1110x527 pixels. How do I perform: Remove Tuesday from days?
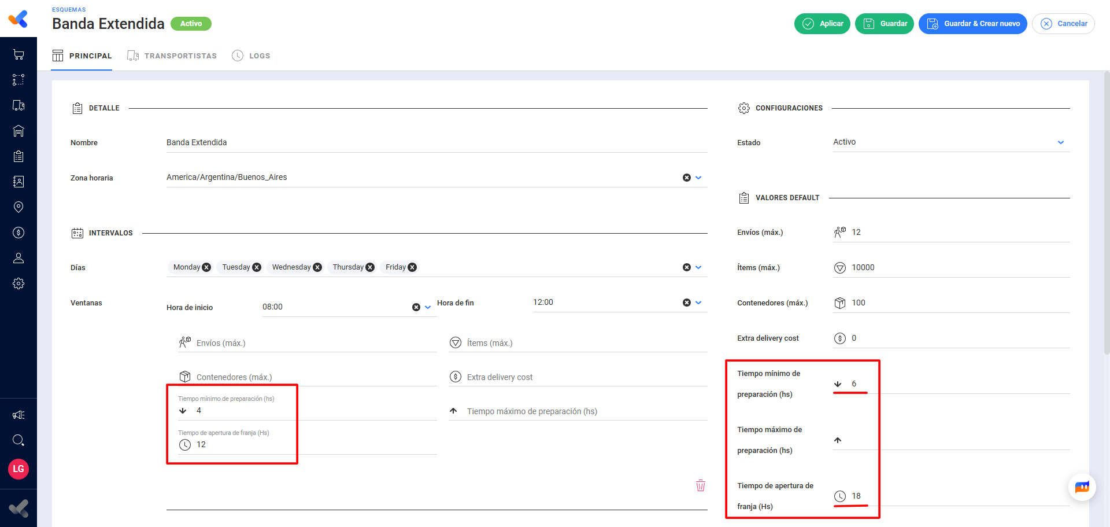[x=257, y=267]
